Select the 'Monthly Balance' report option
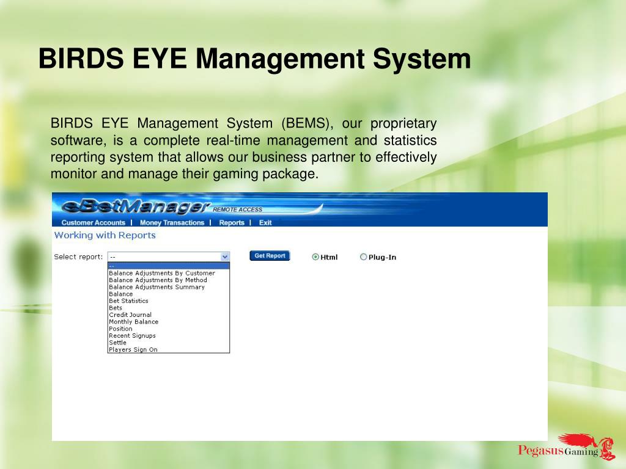The image size is (626, 469). (169, 322)
